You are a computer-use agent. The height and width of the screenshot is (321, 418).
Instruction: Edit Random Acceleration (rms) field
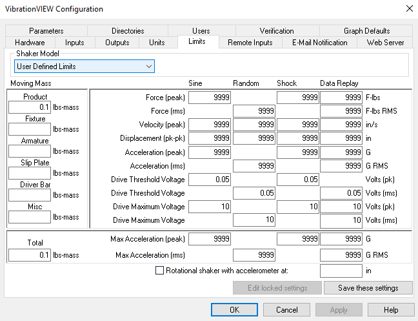pos(254,166)
